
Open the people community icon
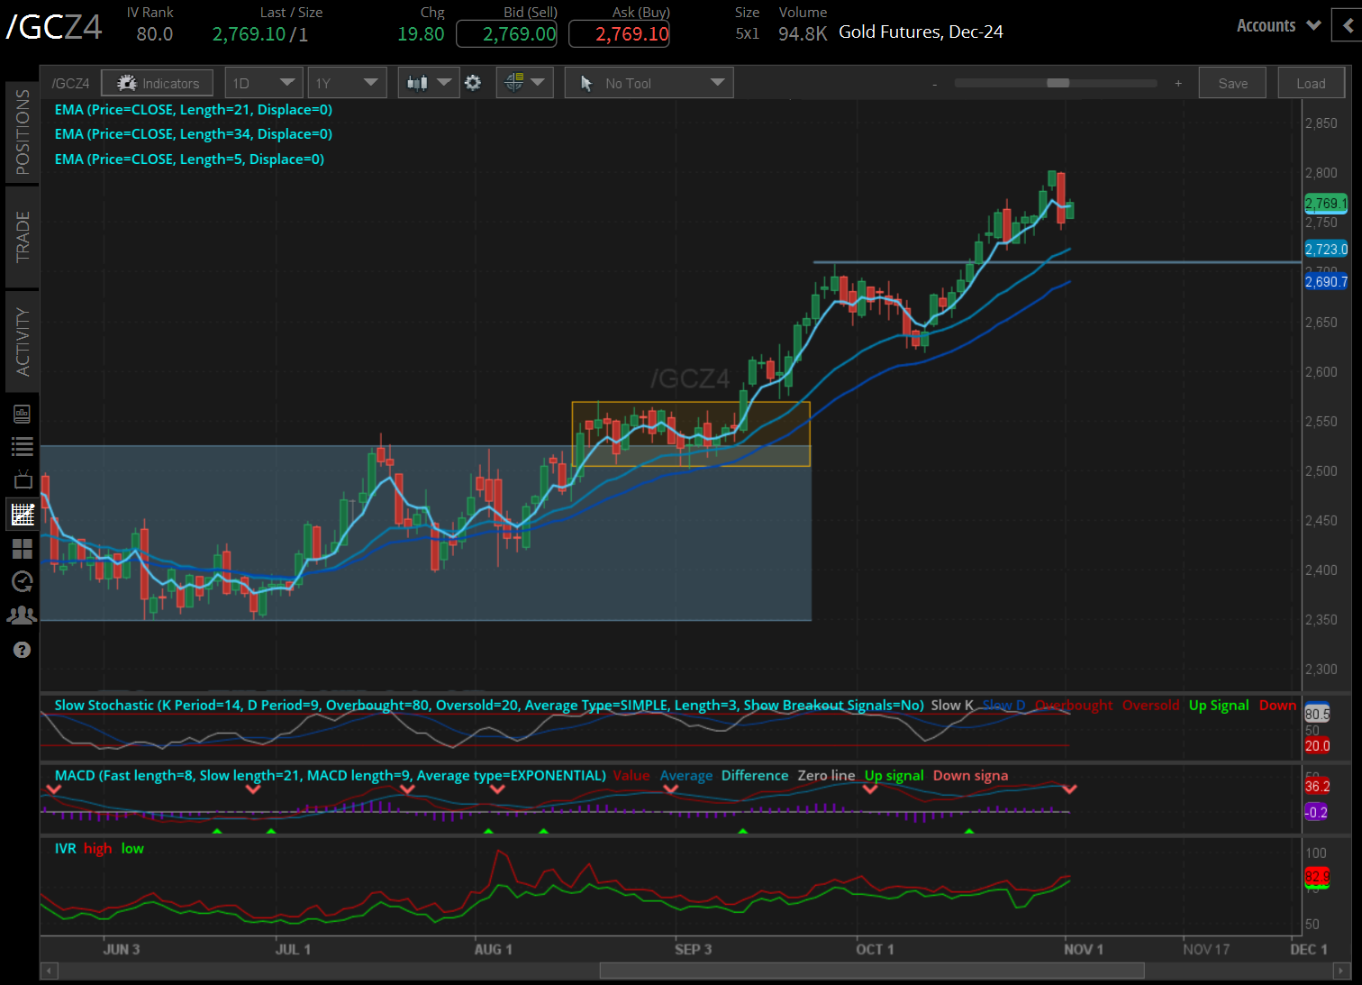pos(23,615)
